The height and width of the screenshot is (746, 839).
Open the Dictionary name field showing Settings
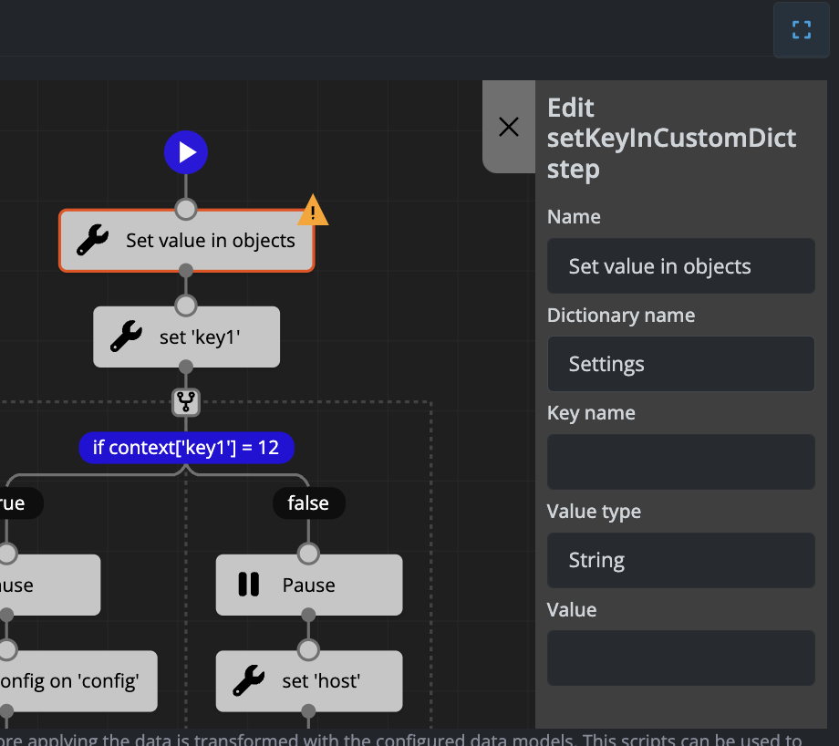pyautogui.click(x=680, y=364)
